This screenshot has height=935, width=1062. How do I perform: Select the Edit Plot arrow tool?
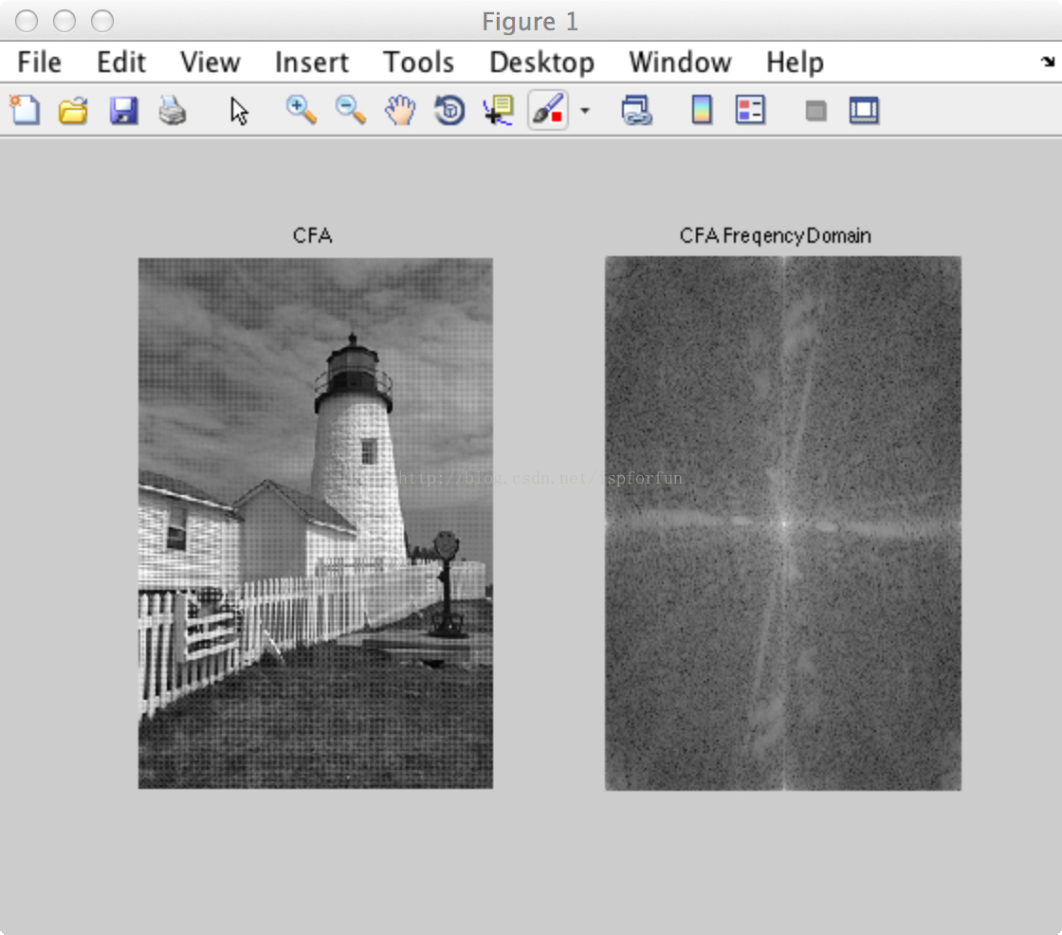[x=238, y=111]
